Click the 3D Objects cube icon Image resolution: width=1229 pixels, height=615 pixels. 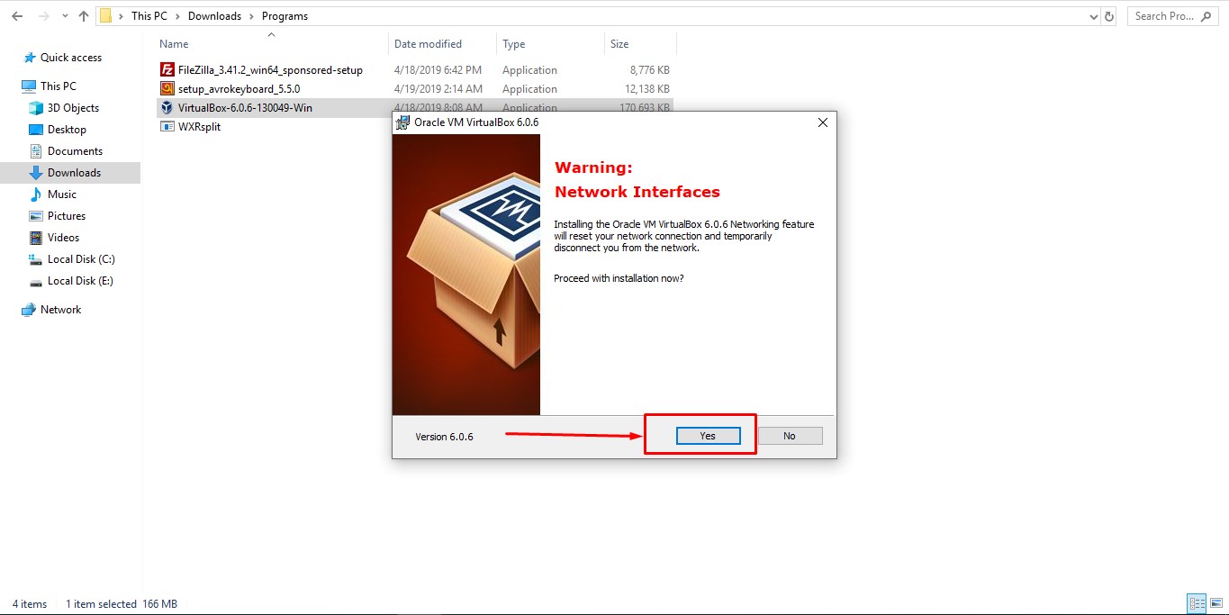click(x=36, y=108)
